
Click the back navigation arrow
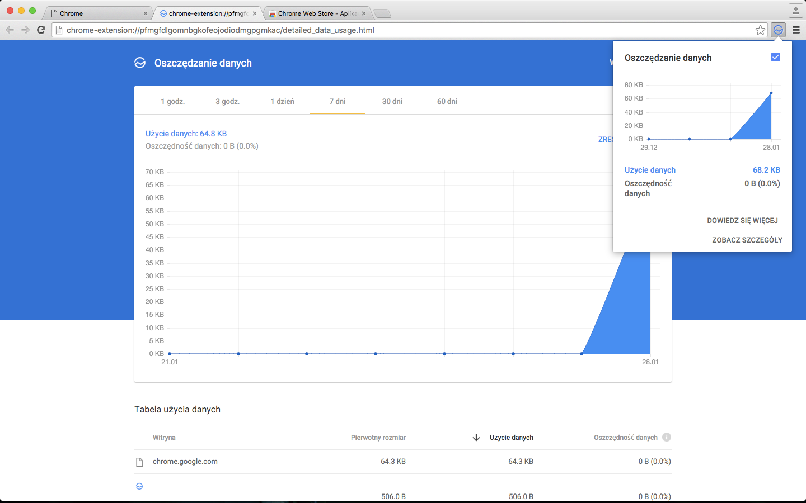click(x=10, y=30)
